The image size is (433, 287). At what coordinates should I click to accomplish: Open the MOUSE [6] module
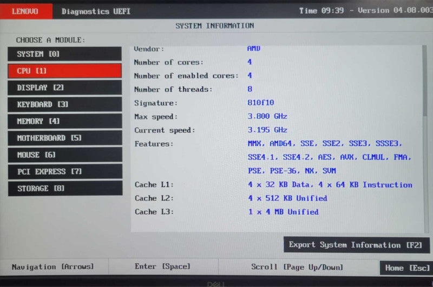click(x=65, y=155)
